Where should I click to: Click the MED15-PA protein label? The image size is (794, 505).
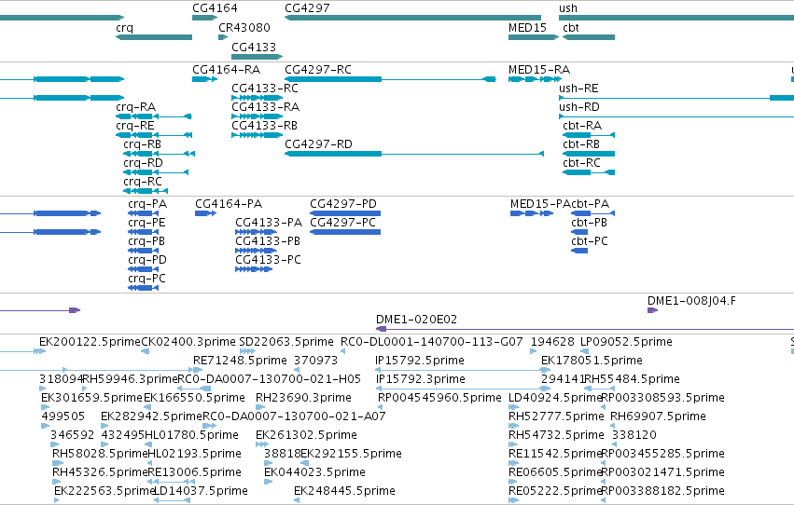pyautogui.click(x=540, y=204)
